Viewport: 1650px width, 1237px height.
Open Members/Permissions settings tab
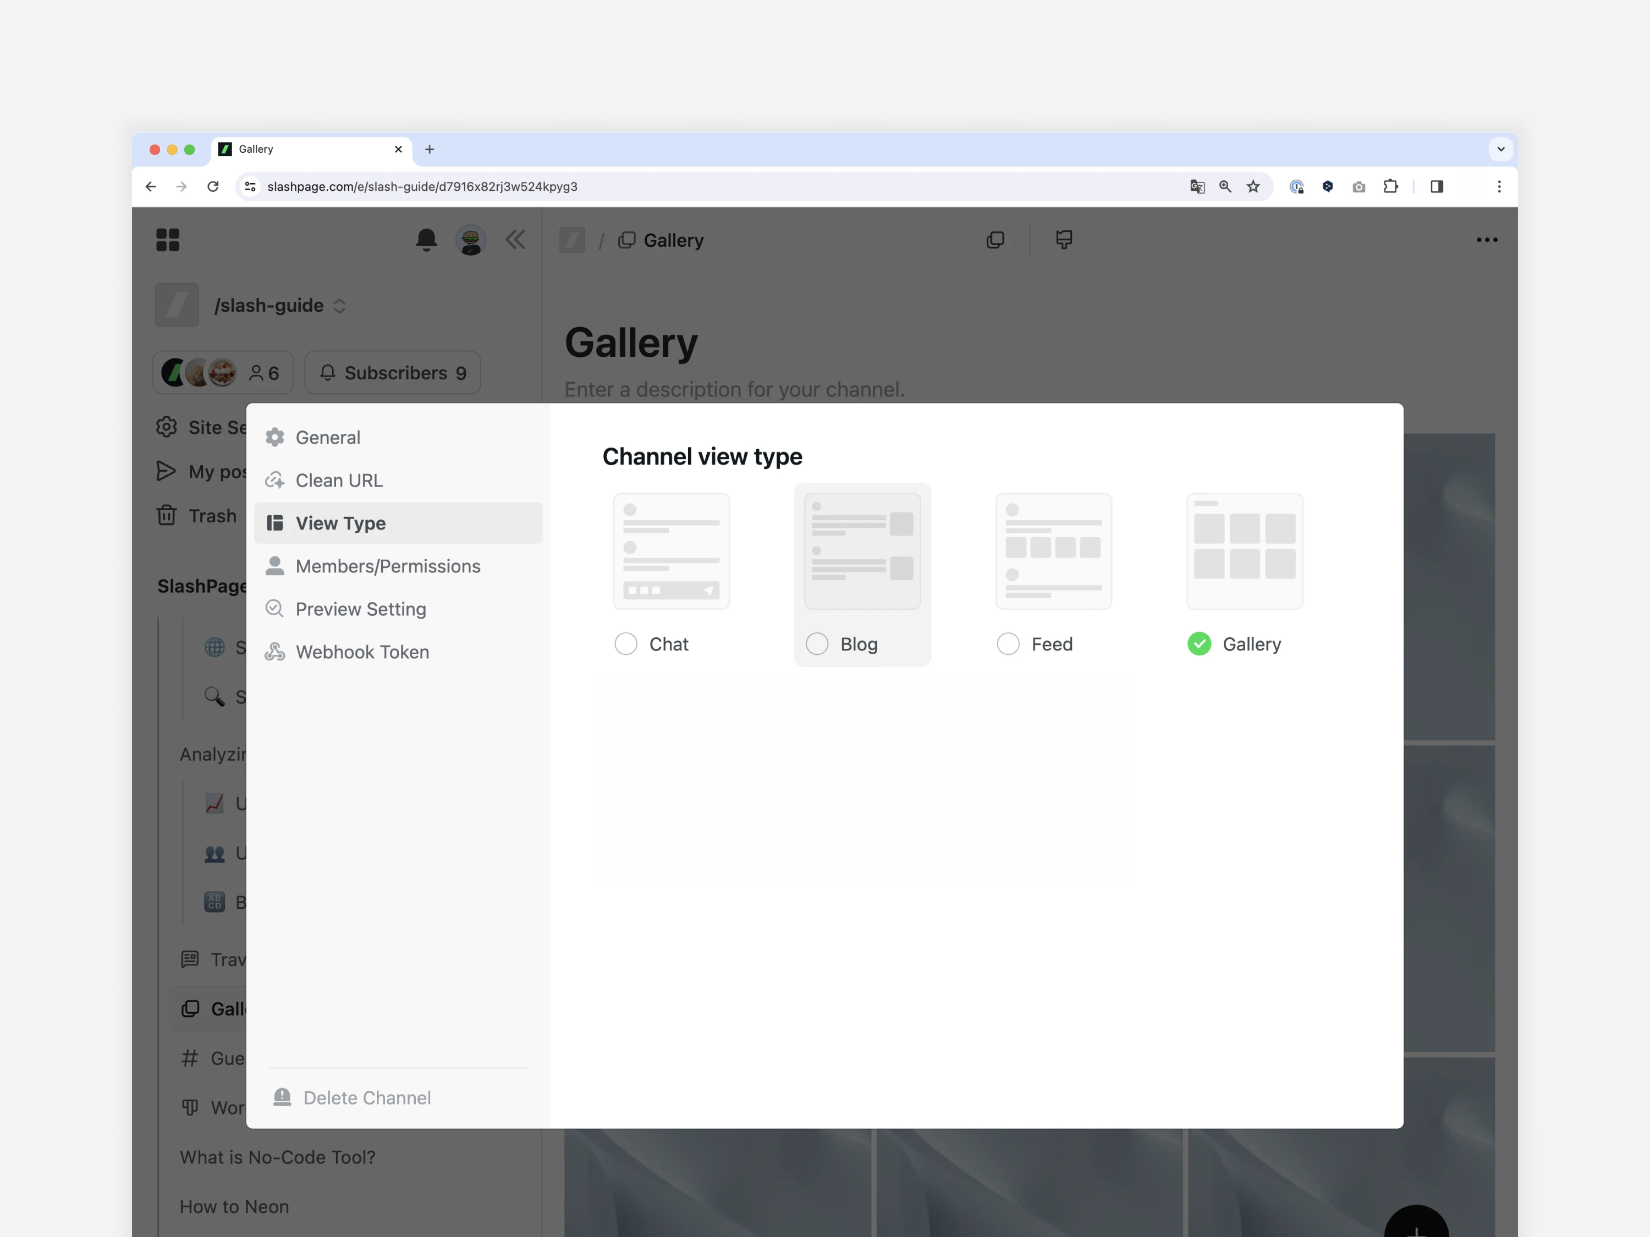[x=398, y=566]
